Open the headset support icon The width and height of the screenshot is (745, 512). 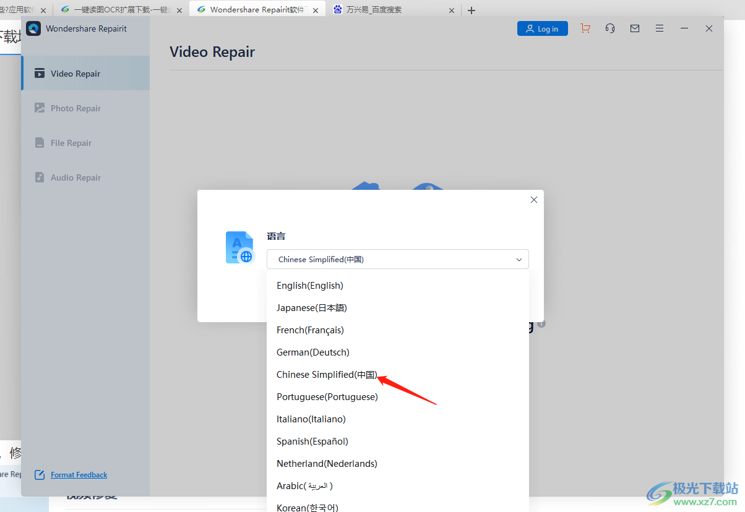point(610,28)
